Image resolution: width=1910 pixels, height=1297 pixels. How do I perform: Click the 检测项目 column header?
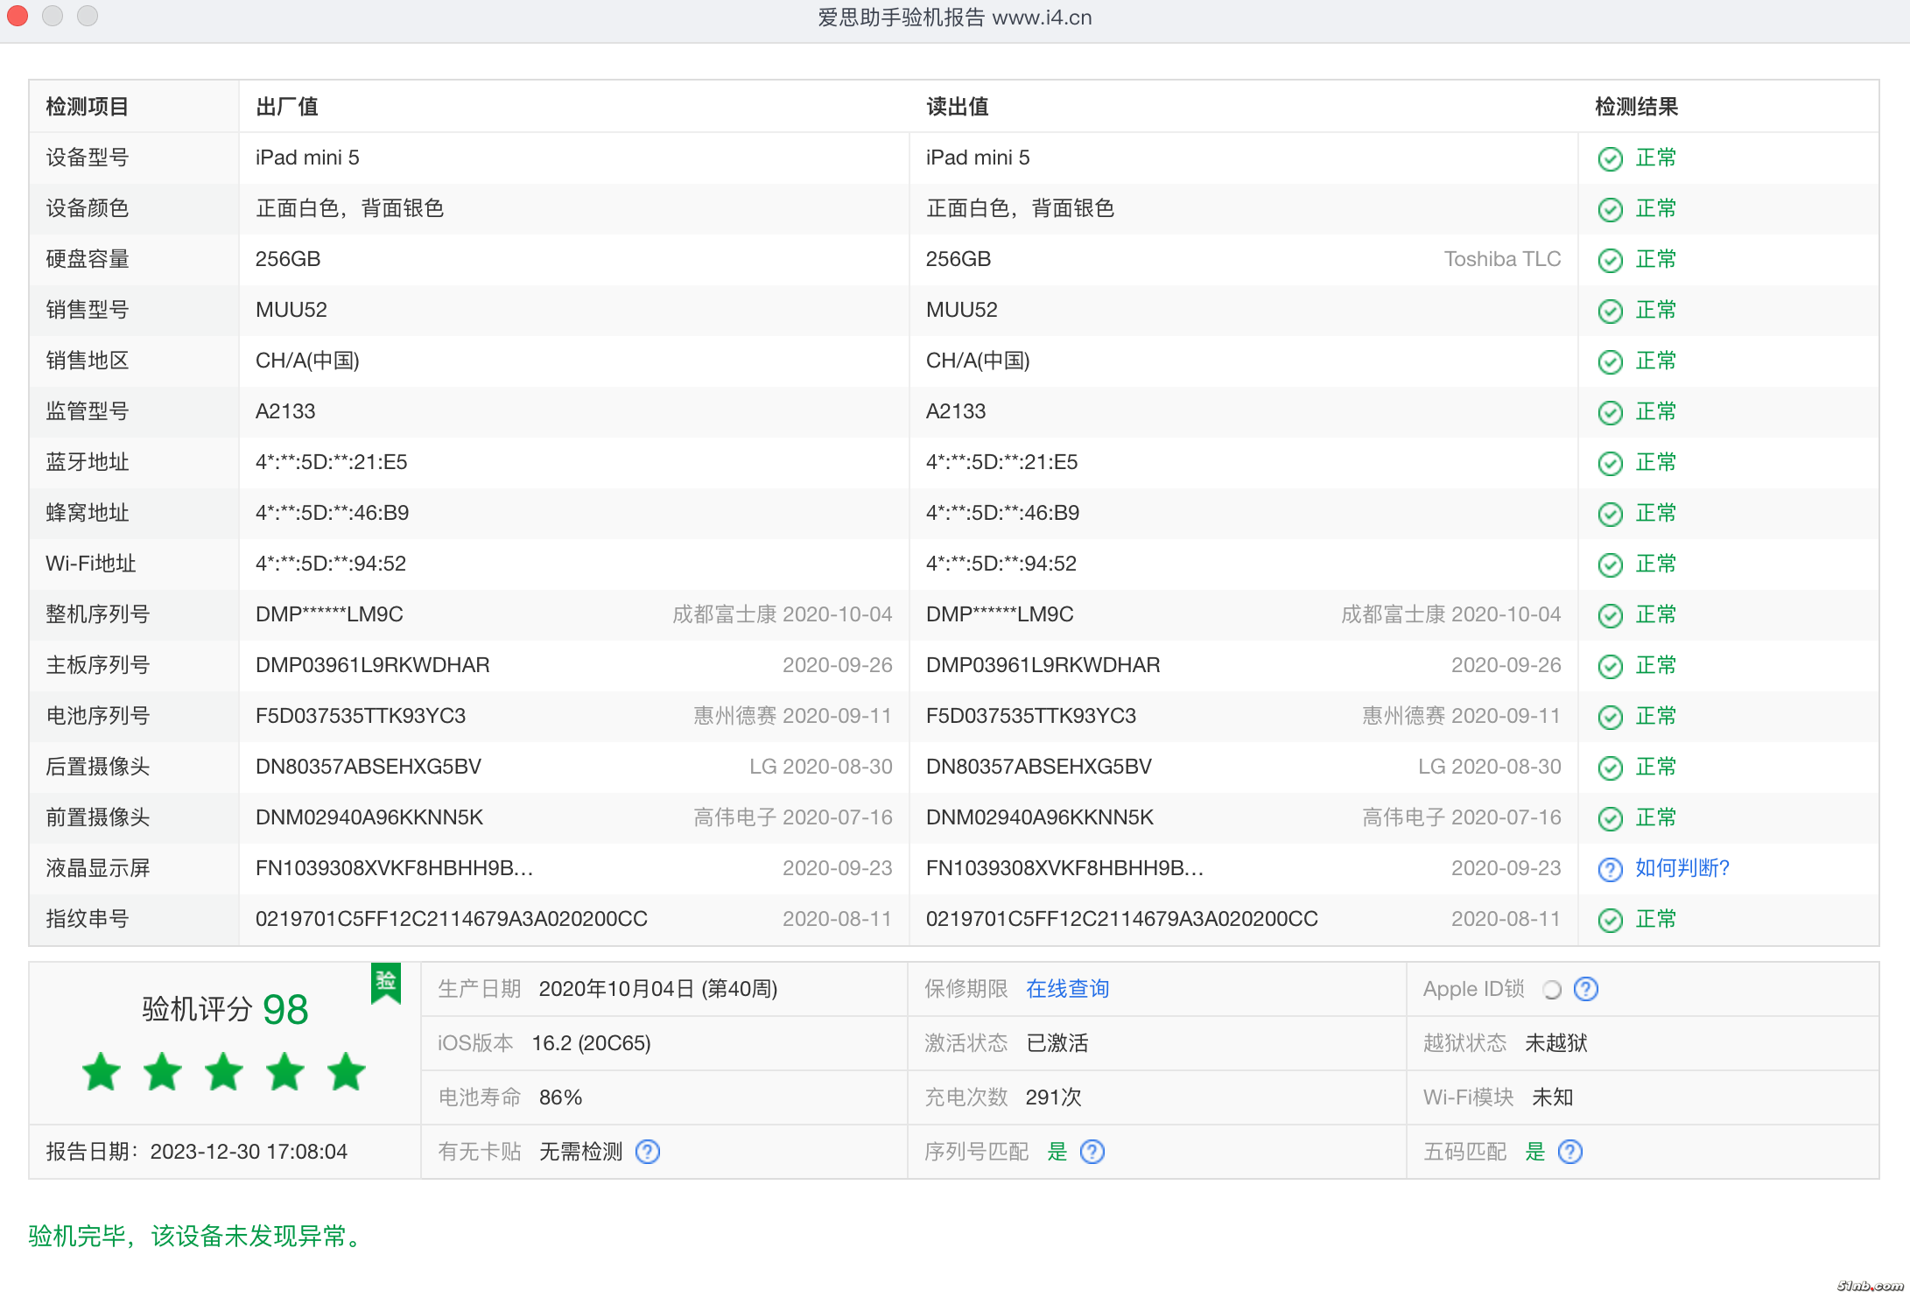tap(88, 107)
